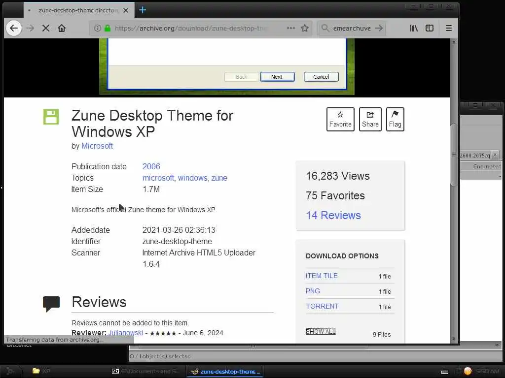505x378 pixels.
Task: Go back to the previous page
Action: coord(13,28)
